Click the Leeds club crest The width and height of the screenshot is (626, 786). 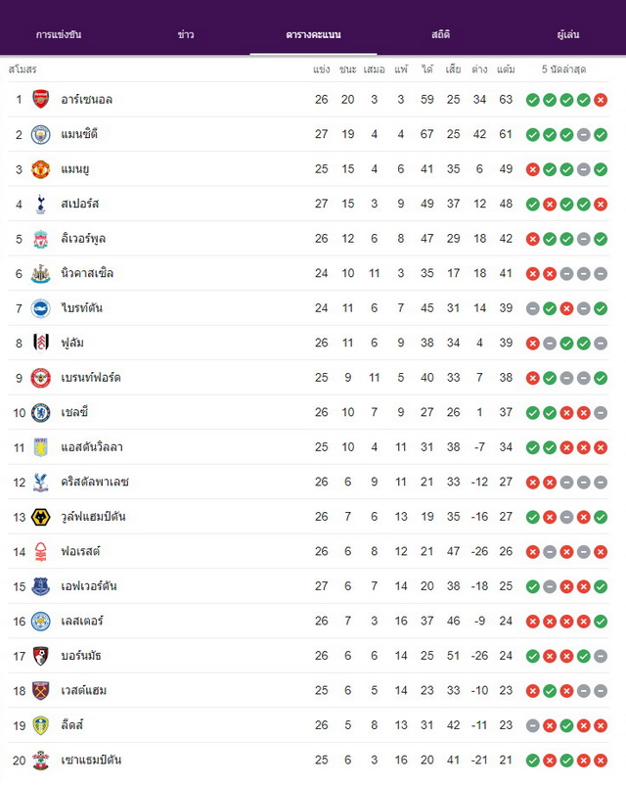(40, 725)
